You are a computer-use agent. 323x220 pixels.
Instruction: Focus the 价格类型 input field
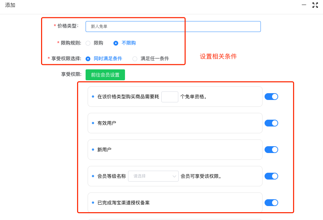173,27
